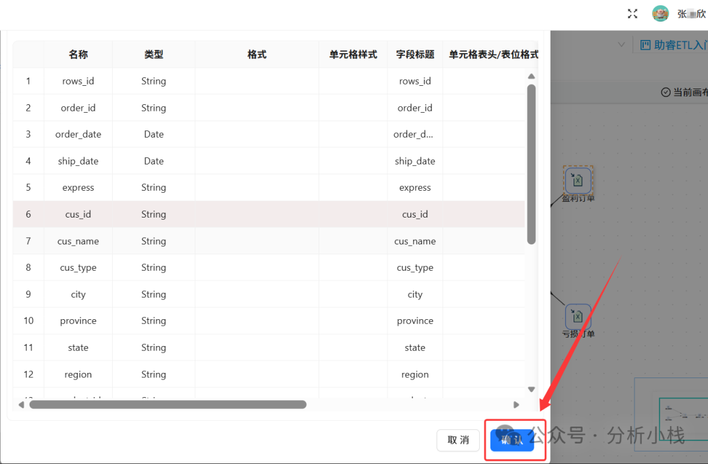This screenshot has width=708, height=464.
Task: Expand the chevron beside 助睿ETL tab
Action: [621, 45]
